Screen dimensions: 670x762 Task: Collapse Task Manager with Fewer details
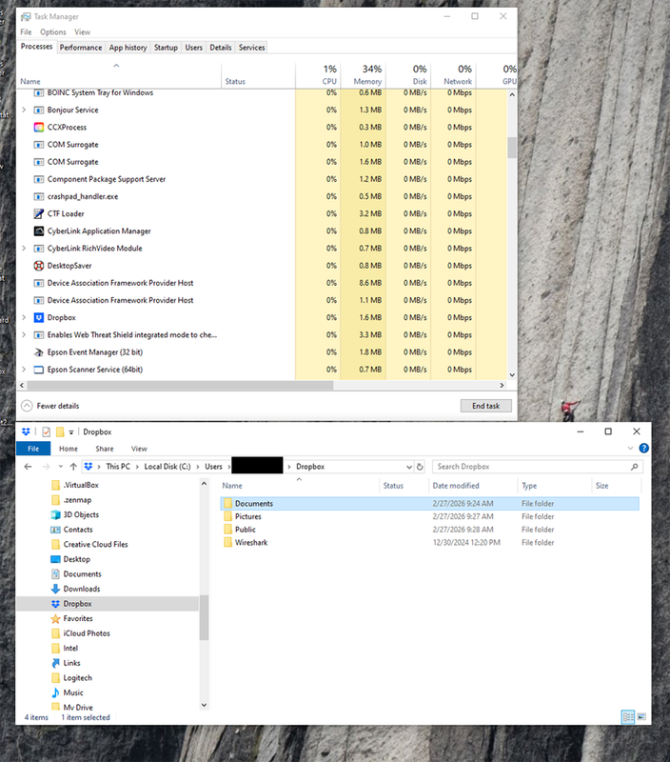pos(50,406)
